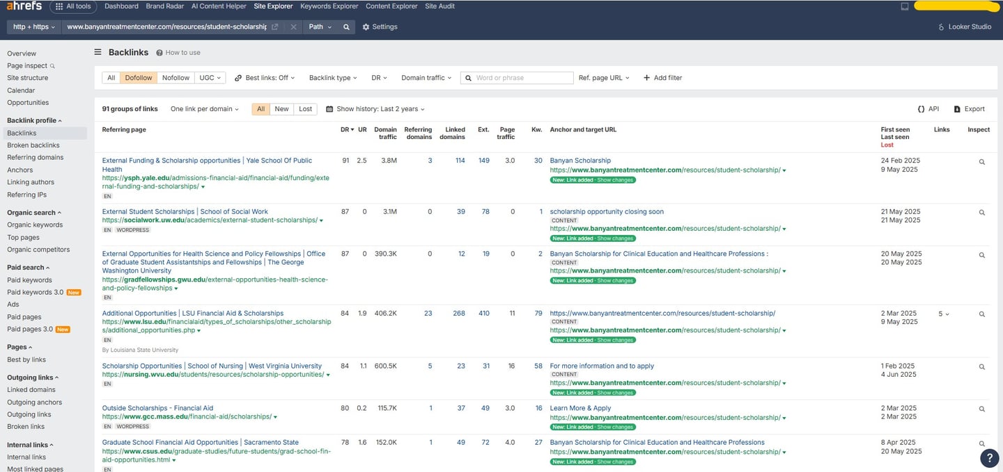This screenshot has height=472, width=1003.
Task: Open the help question mark bubble
Action: tap(989, 457)
